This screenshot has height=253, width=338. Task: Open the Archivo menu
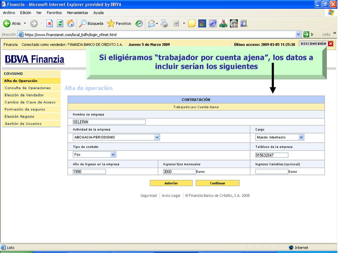pyautogui.click(x=9, y=13)
